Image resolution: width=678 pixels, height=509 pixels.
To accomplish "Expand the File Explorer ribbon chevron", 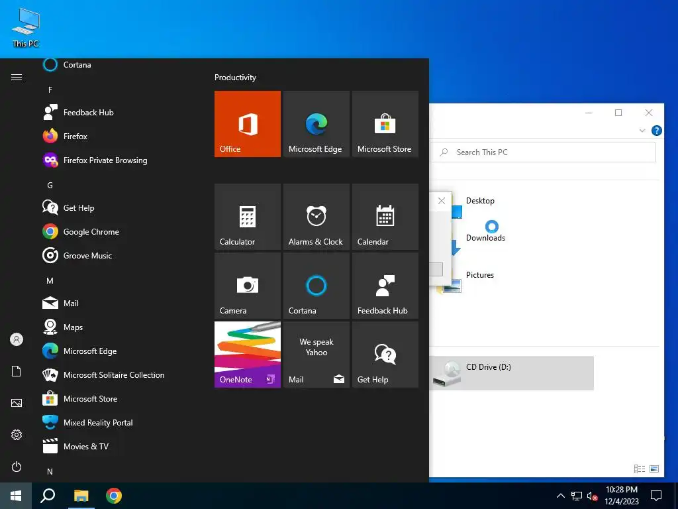I will 642,131.
